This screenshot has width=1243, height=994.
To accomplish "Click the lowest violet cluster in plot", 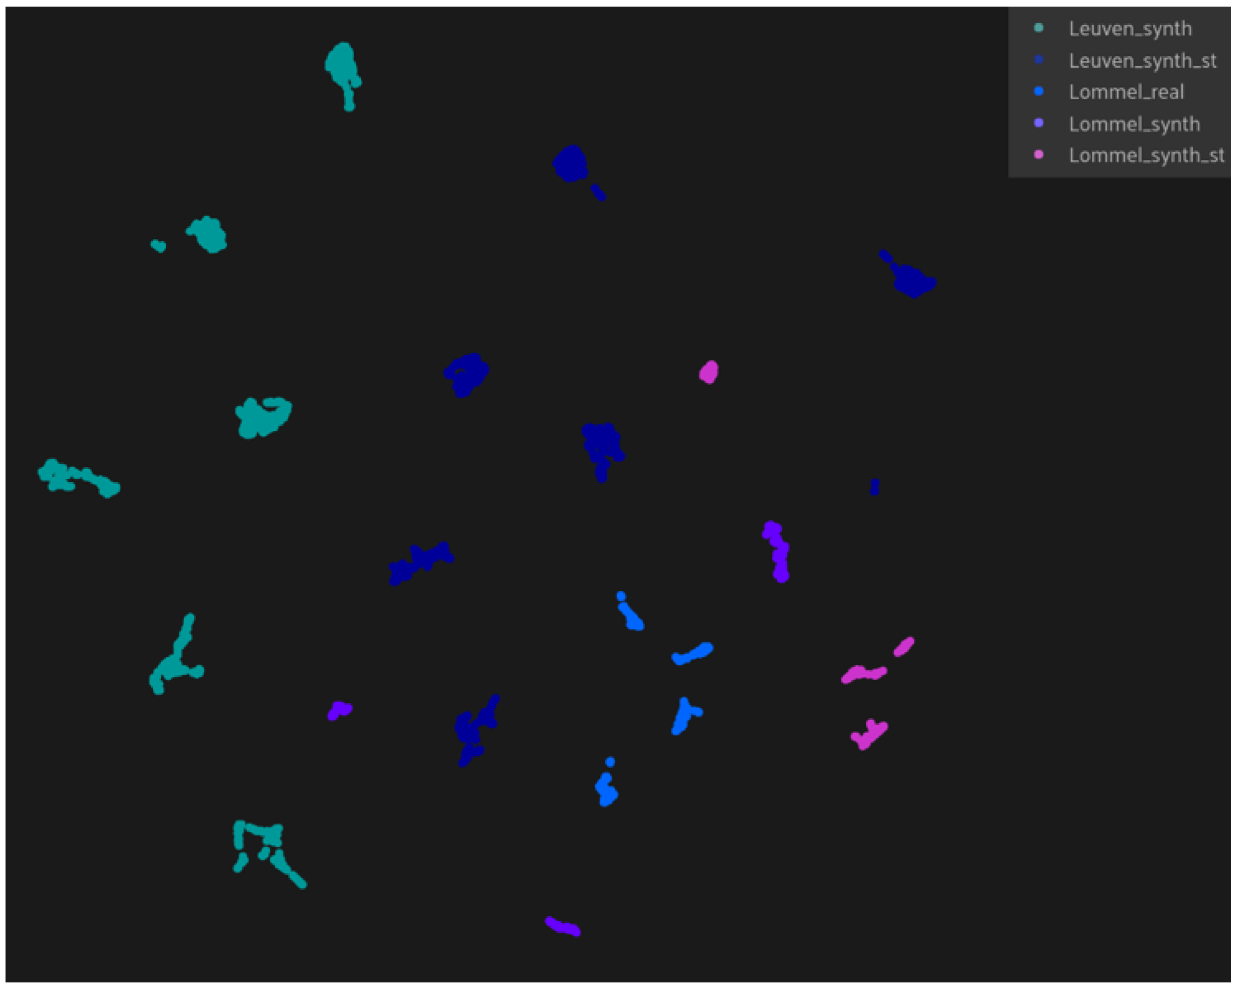I will (563, 927).
